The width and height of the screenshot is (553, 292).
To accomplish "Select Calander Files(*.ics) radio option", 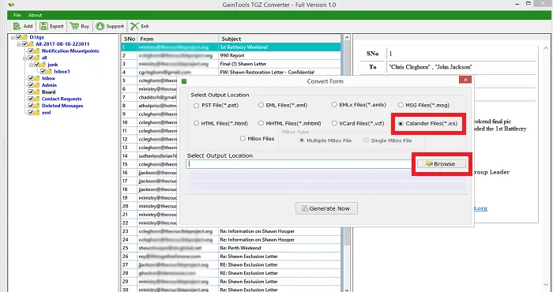I will pos(401,124).
